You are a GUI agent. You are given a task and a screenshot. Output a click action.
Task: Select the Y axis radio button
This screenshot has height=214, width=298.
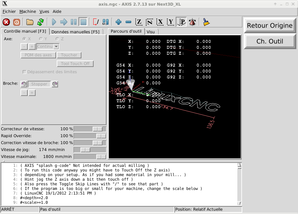(41, 39)
